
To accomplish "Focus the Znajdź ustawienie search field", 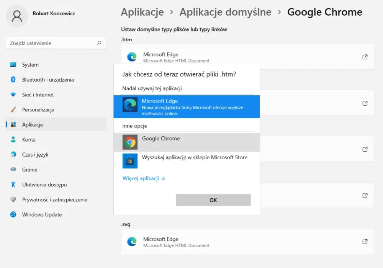I will coord(56,43).
